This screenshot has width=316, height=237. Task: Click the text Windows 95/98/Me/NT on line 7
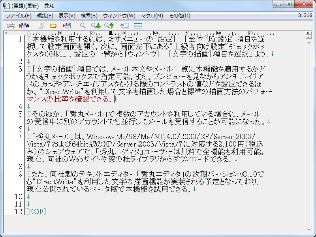pos(125,137)
